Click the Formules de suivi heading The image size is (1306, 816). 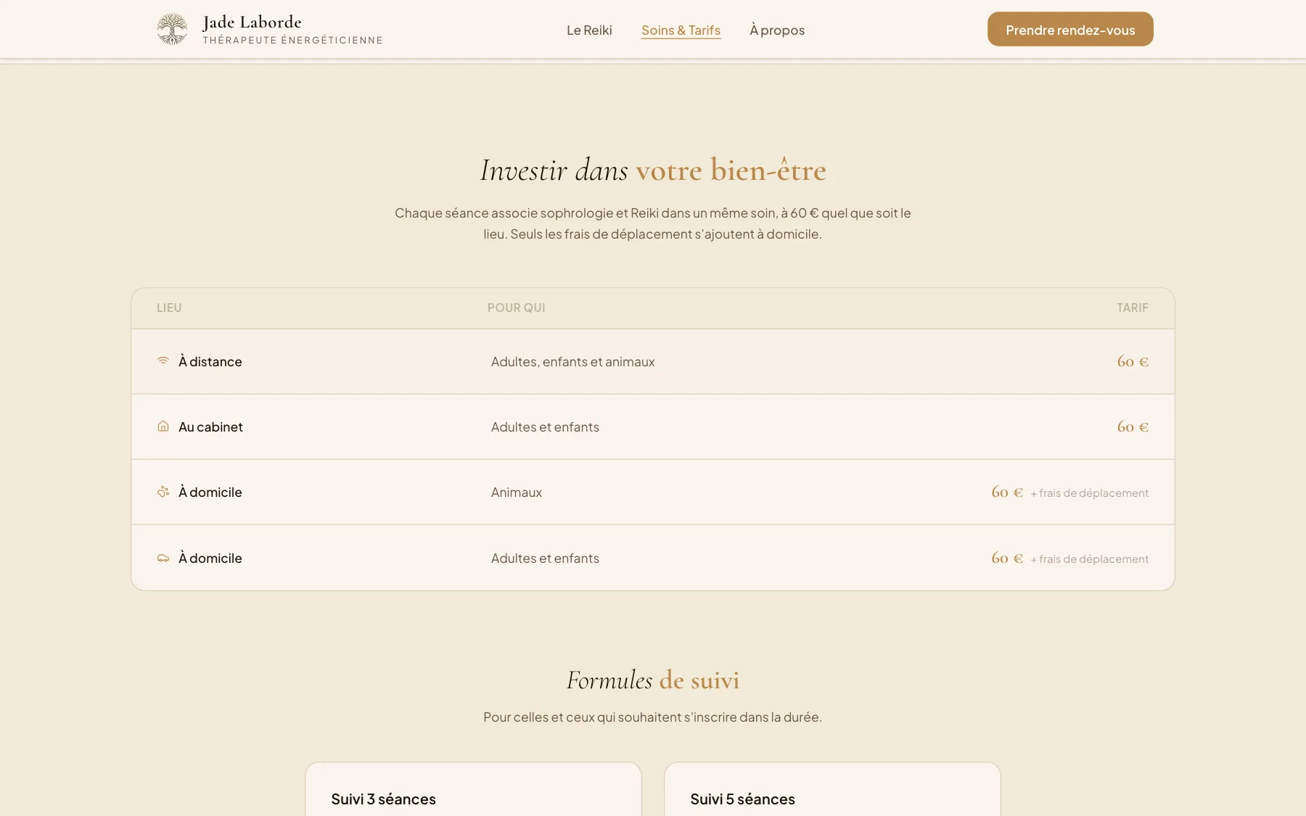(653, 680)
